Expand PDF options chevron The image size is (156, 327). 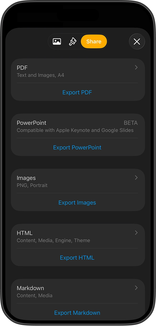coord(136,67)
